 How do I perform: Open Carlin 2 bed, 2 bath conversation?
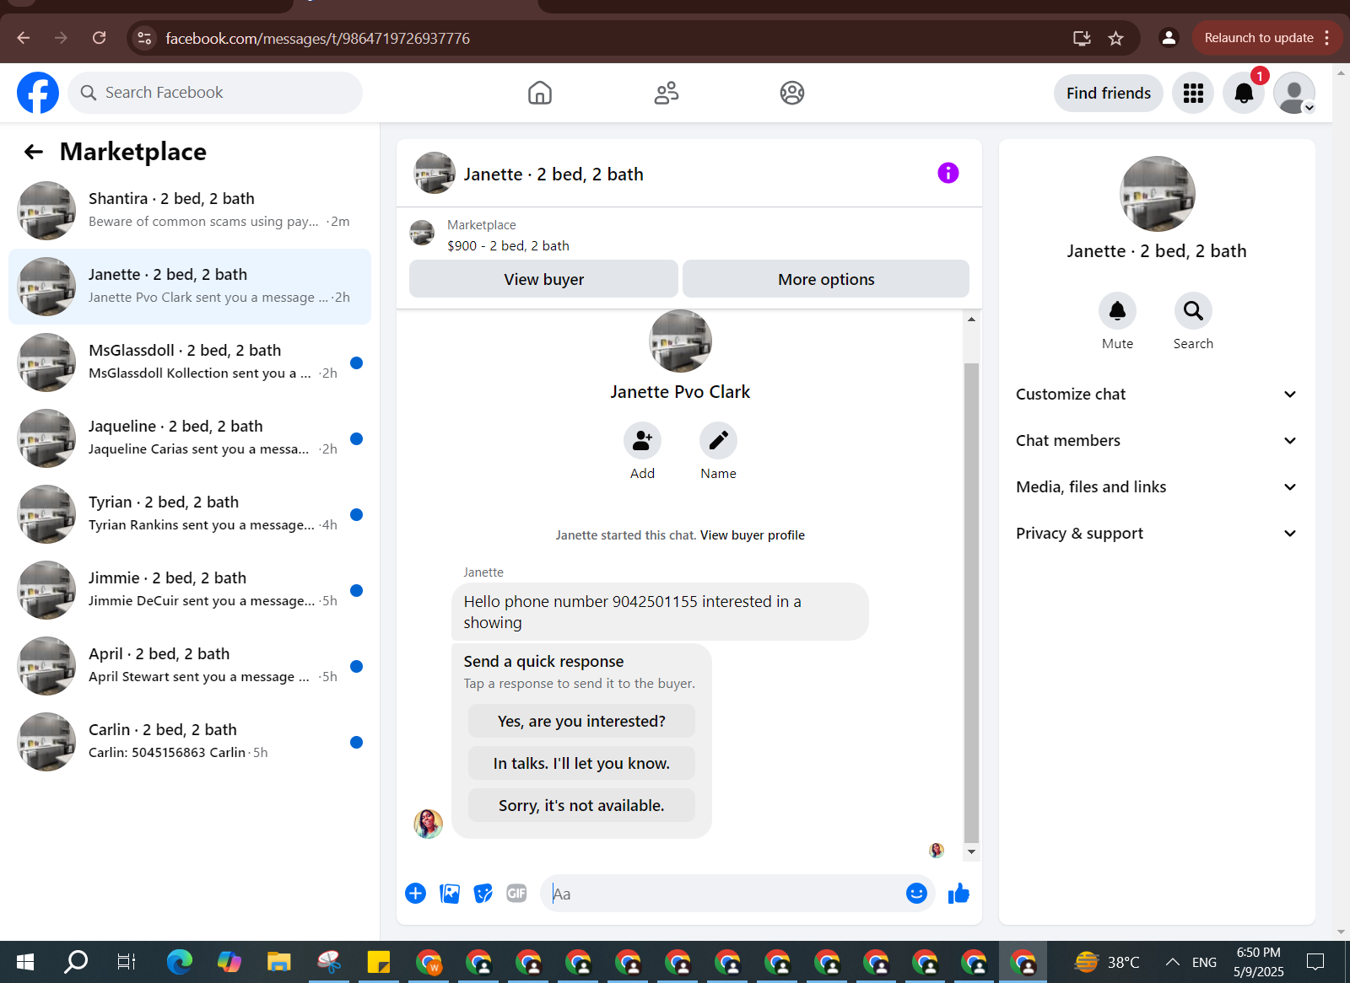click(x=190, y=742)
